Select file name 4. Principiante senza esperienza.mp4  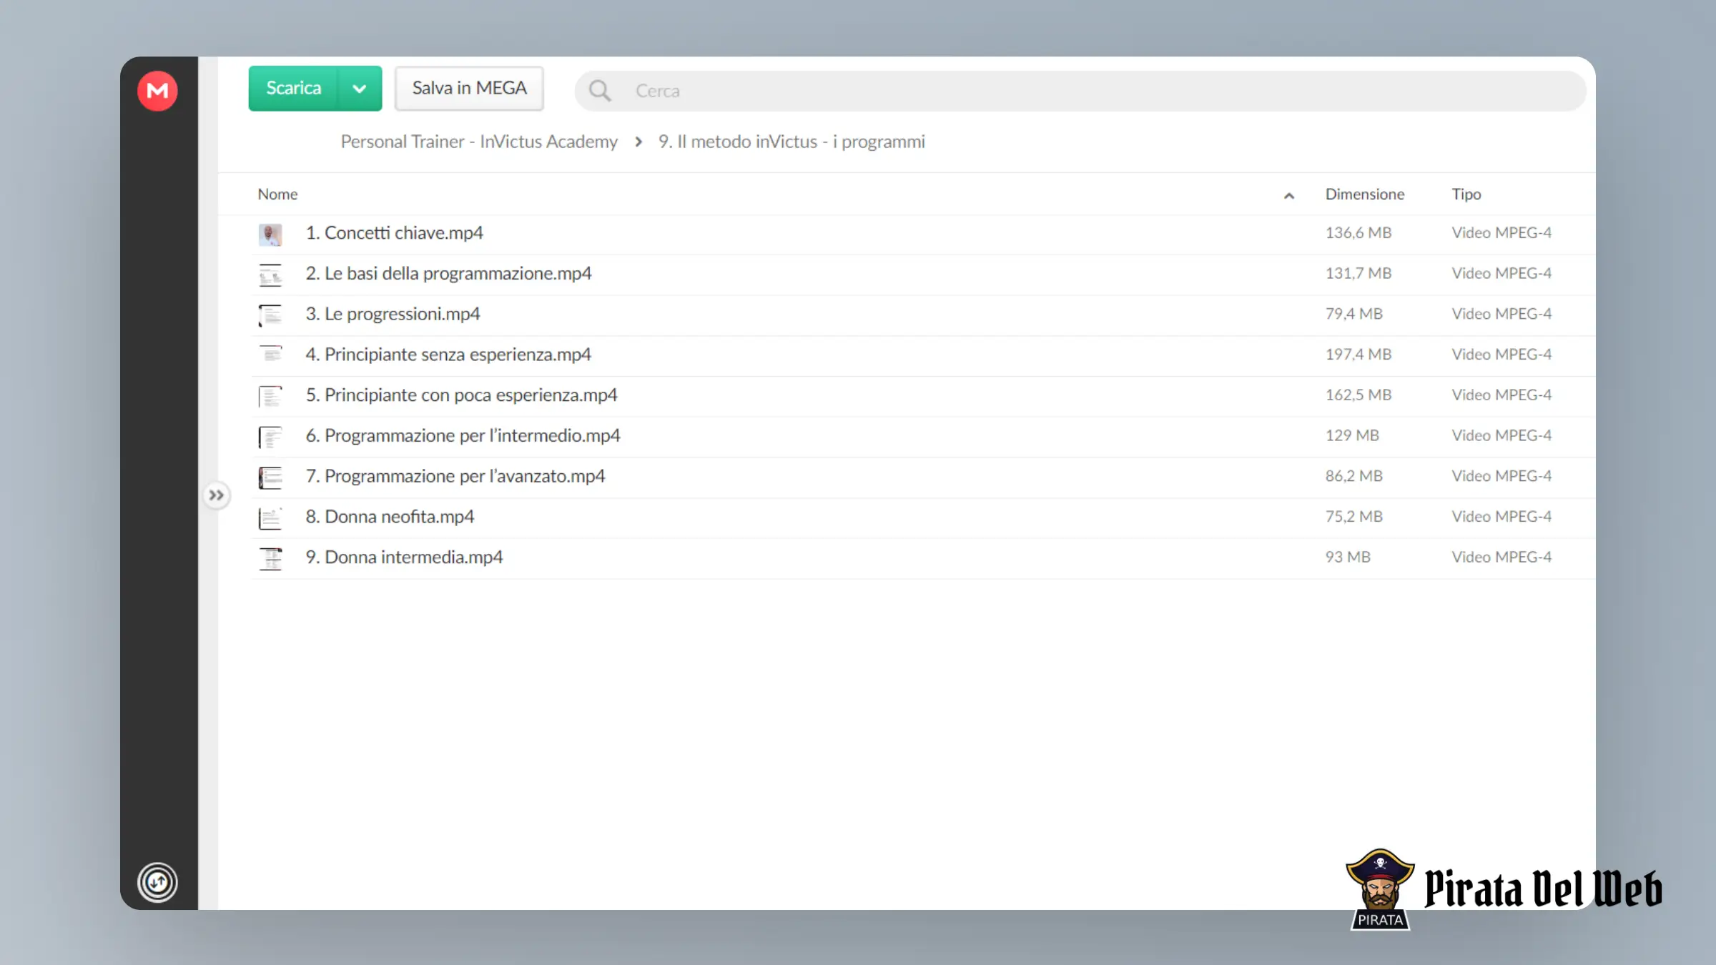click(448, 354)
